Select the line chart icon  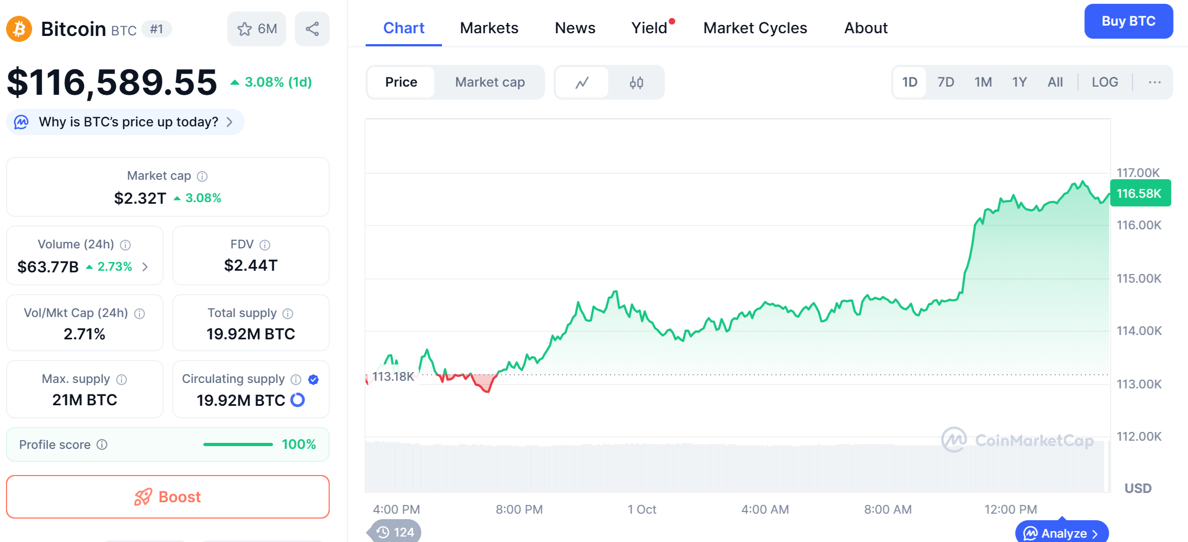[x=582, y=83]
